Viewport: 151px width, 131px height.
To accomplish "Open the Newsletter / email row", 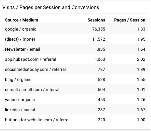I will (x=75, y=49).
